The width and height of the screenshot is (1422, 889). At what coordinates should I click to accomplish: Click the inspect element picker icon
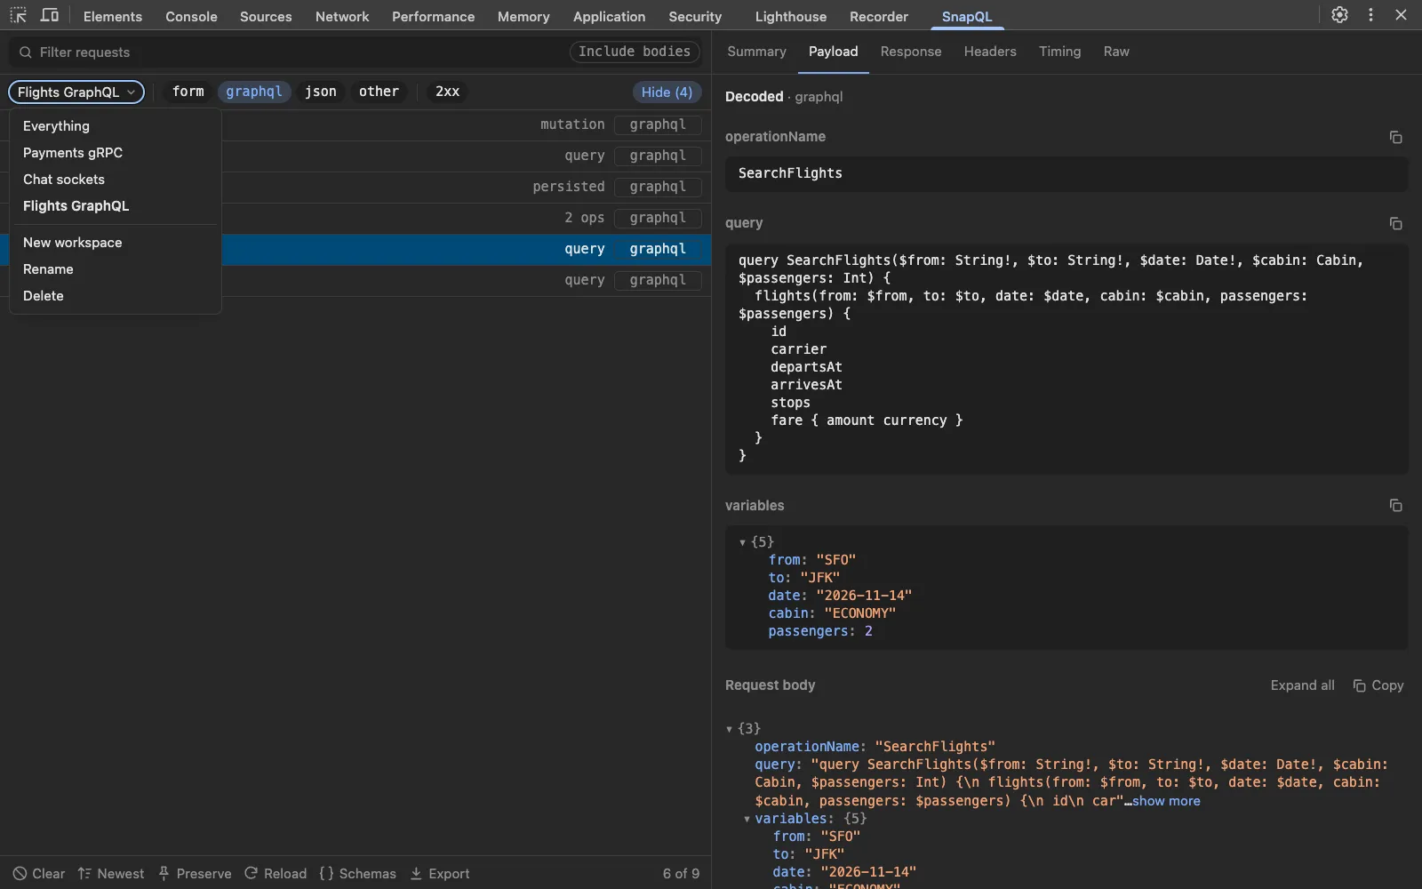click(18, 15)
